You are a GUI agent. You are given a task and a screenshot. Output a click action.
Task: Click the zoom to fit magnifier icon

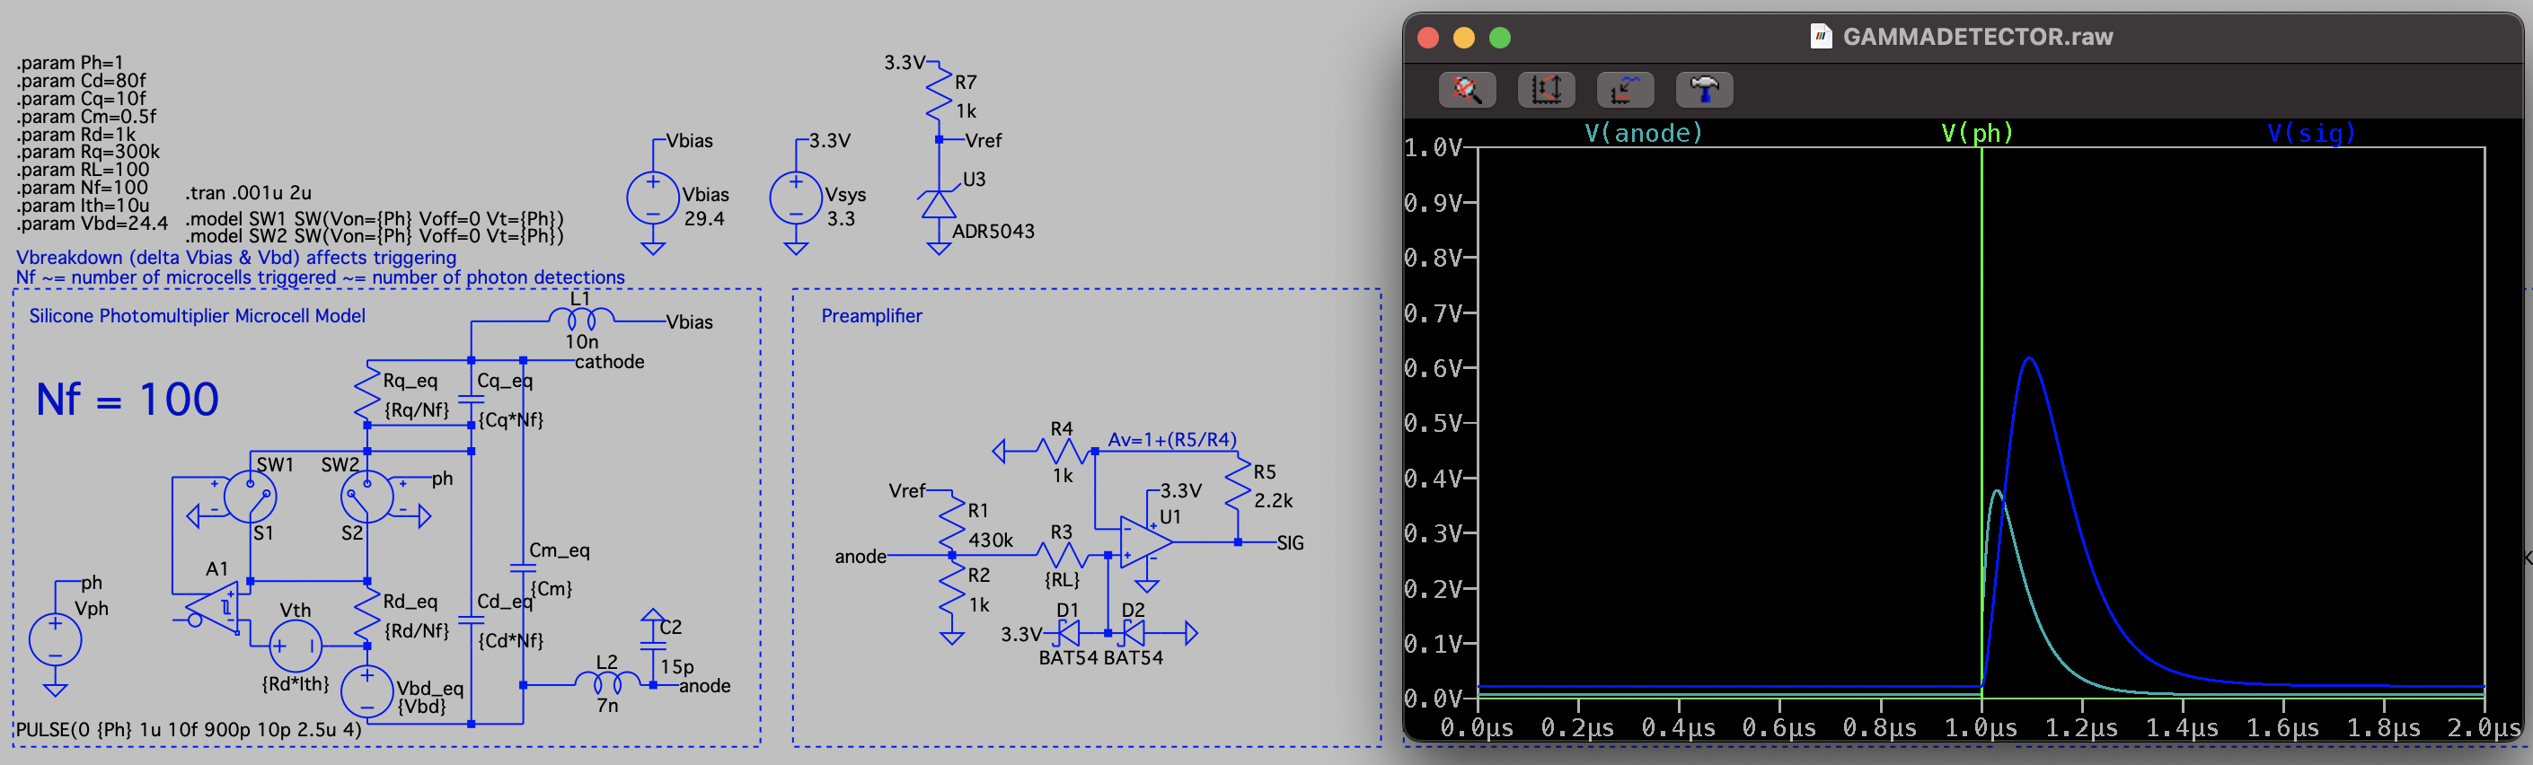pos(1466,90)
